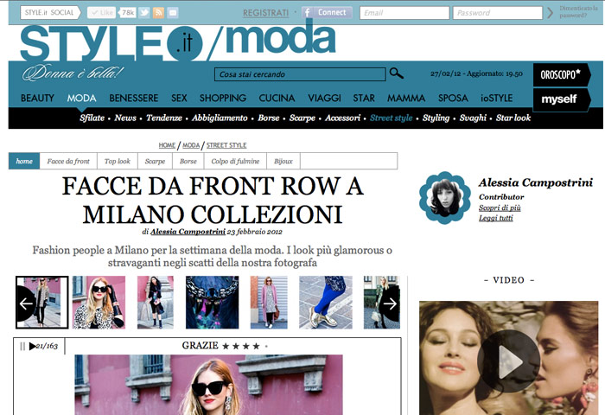Click the search magnifying glass icon
This screenshot has width=605, height=415.
click(396, 73)
